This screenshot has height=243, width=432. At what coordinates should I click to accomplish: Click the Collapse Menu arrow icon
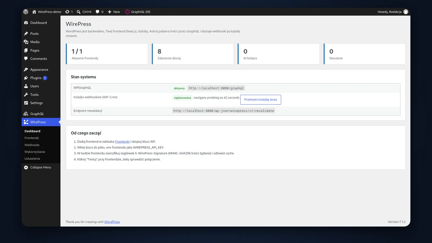pyautogui.click(x=26, y=167)
